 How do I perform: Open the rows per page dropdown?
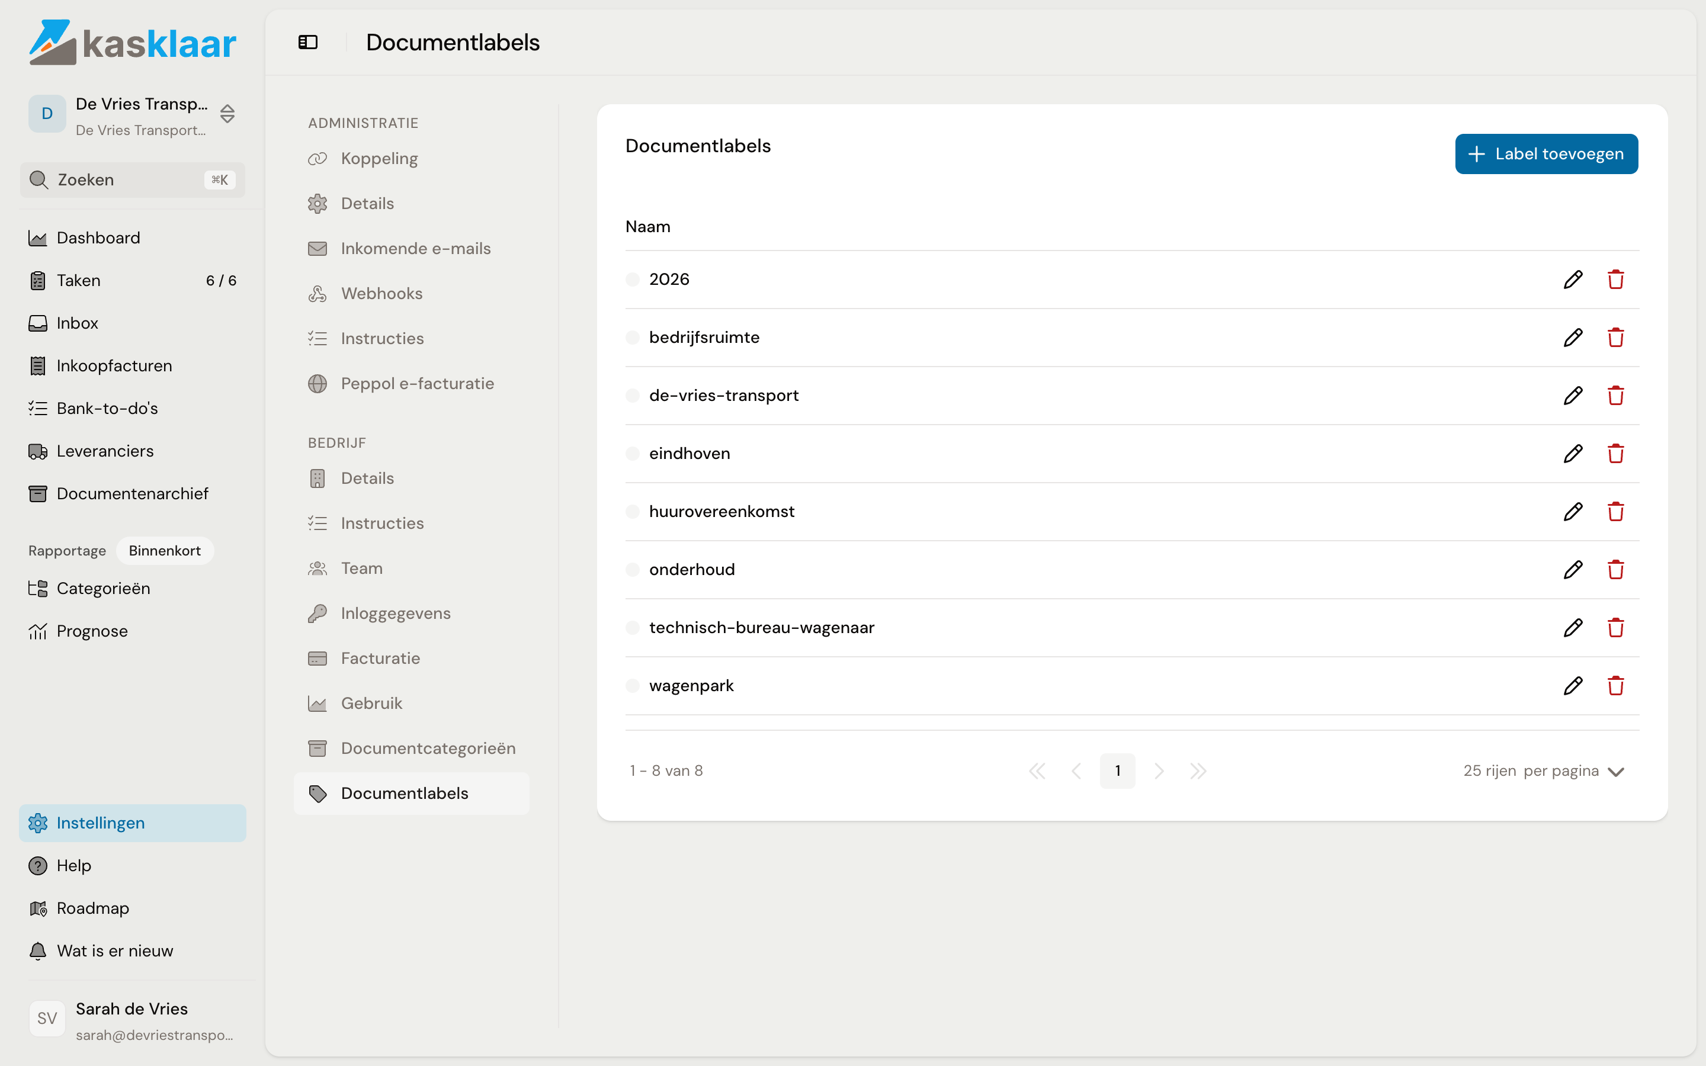(x=1544, y=770)
